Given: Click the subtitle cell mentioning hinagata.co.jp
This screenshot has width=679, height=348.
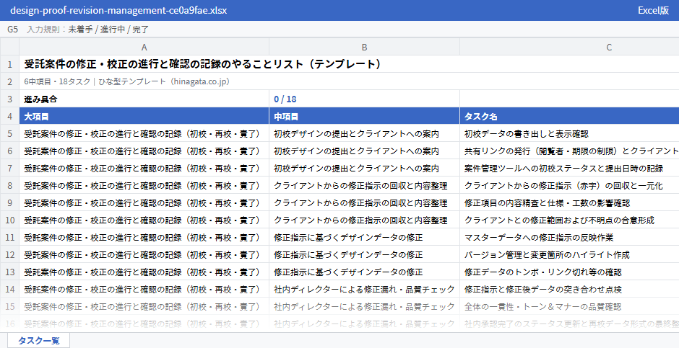Looking at the screenshot, I should coord(349,81).
